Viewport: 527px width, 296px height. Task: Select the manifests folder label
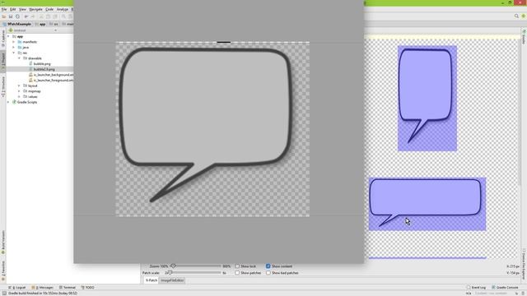click(x=30, y=42)
